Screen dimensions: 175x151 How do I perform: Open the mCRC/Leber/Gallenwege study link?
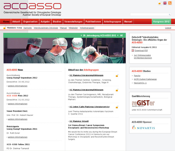click(145, 79)
